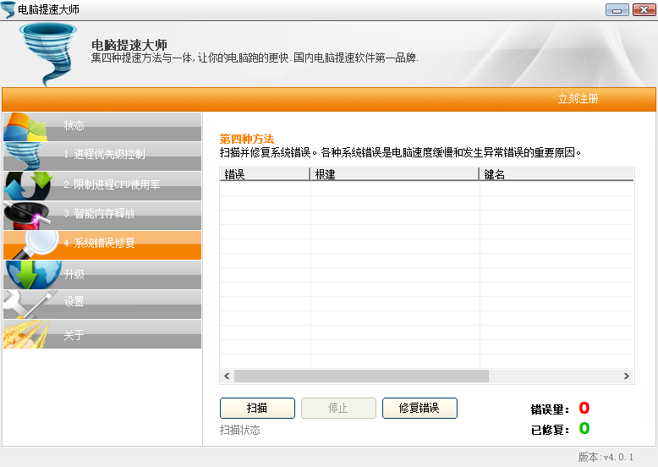Click the left arrow of the horizontal scrollbar

[x=227, y=376]
